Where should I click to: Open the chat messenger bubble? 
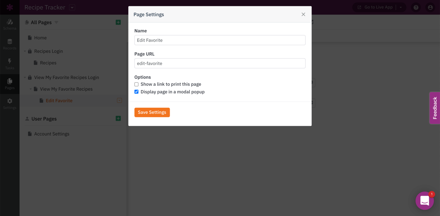tap(424, 201)
